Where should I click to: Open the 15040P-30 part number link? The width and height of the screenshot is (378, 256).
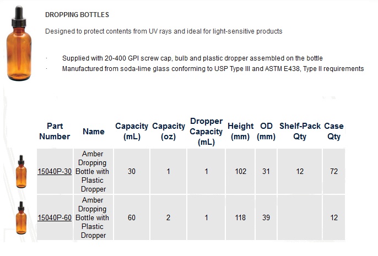pyautogui.click(x=55, y=171)
